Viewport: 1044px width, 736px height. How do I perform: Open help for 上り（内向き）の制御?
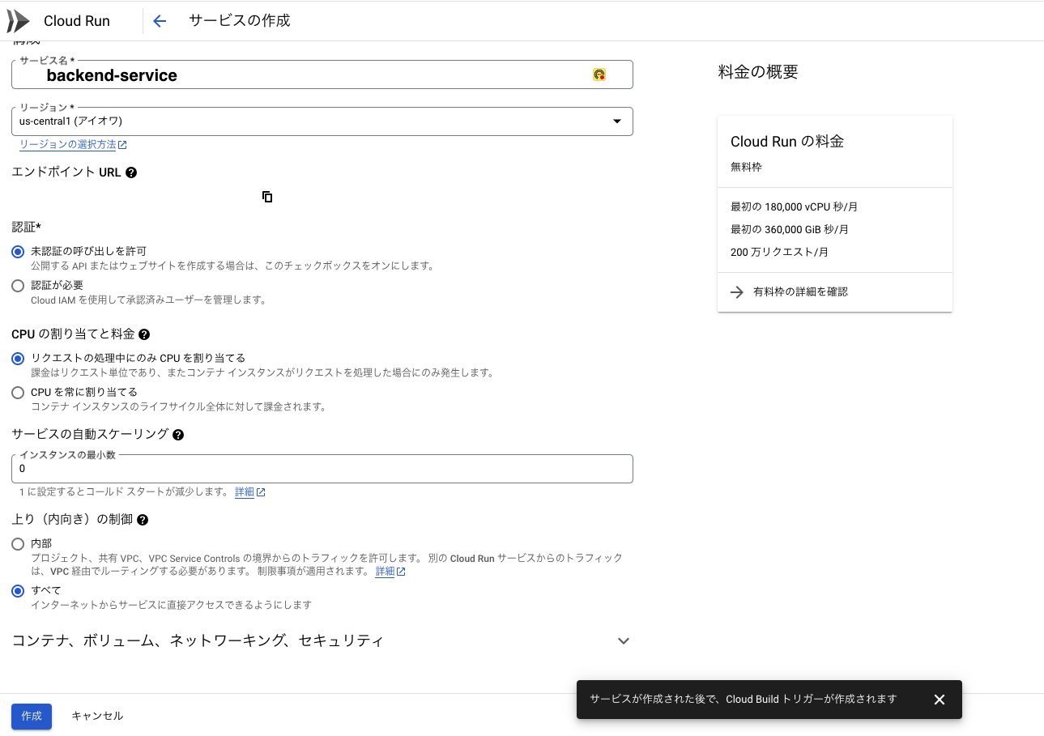(142, 519)
